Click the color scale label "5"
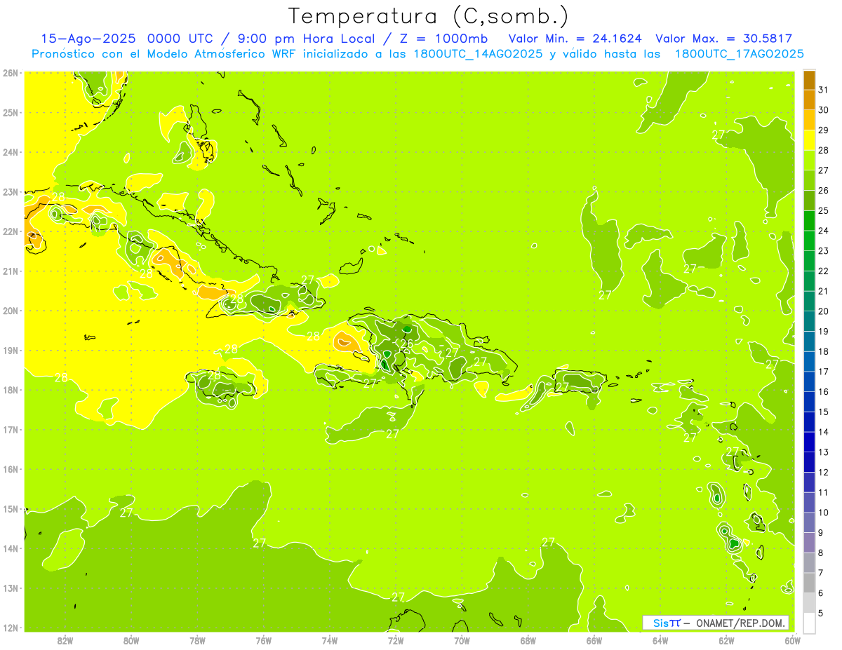 point(821,613)
